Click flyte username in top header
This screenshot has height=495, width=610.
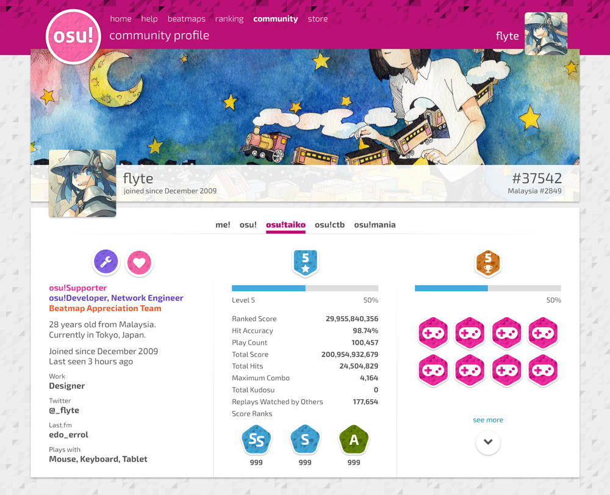[507, 36]
